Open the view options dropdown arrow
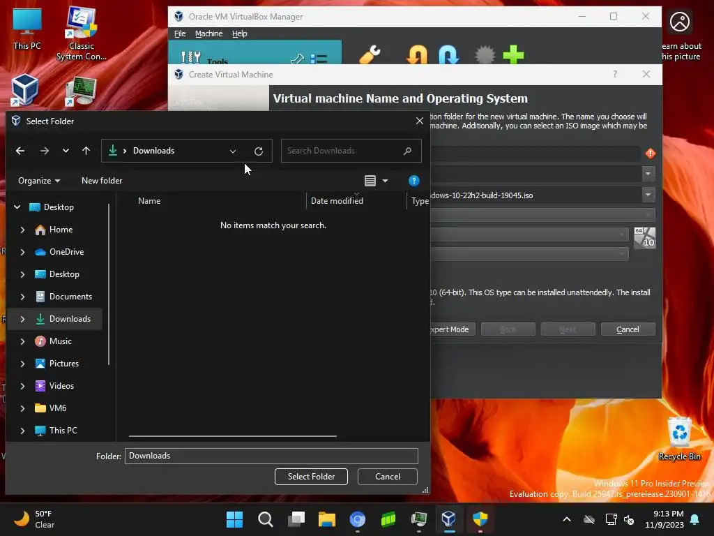 (x=385, y=181)
